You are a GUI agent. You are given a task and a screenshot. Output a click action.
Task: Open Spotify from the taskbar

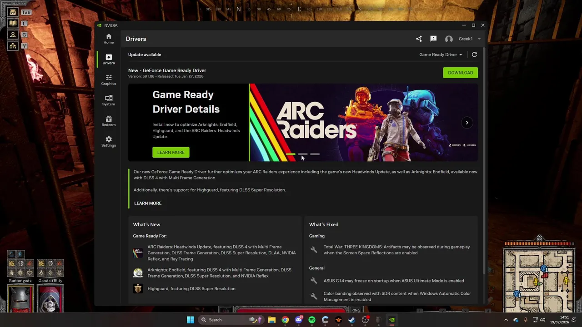(x=312, y=320)
